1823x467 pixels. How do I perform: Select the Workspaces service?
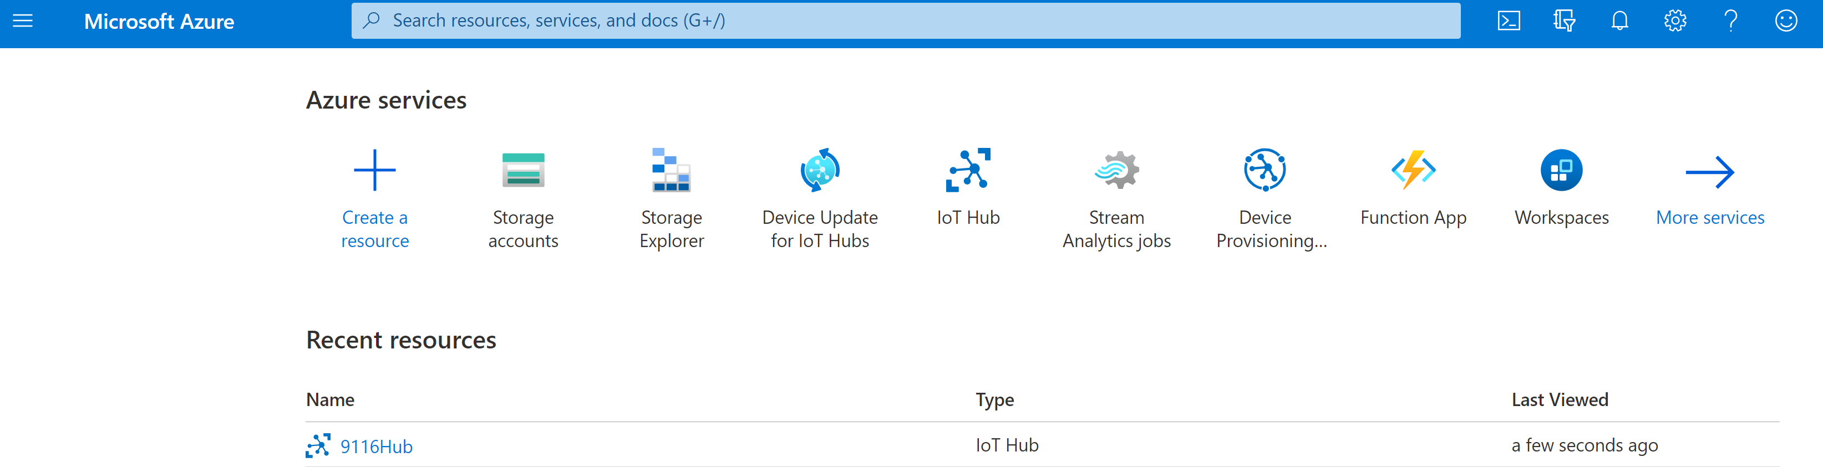[1561, 191]
